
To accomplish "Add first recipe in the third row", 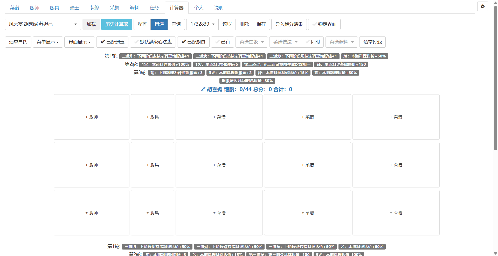I will point(219,213).
